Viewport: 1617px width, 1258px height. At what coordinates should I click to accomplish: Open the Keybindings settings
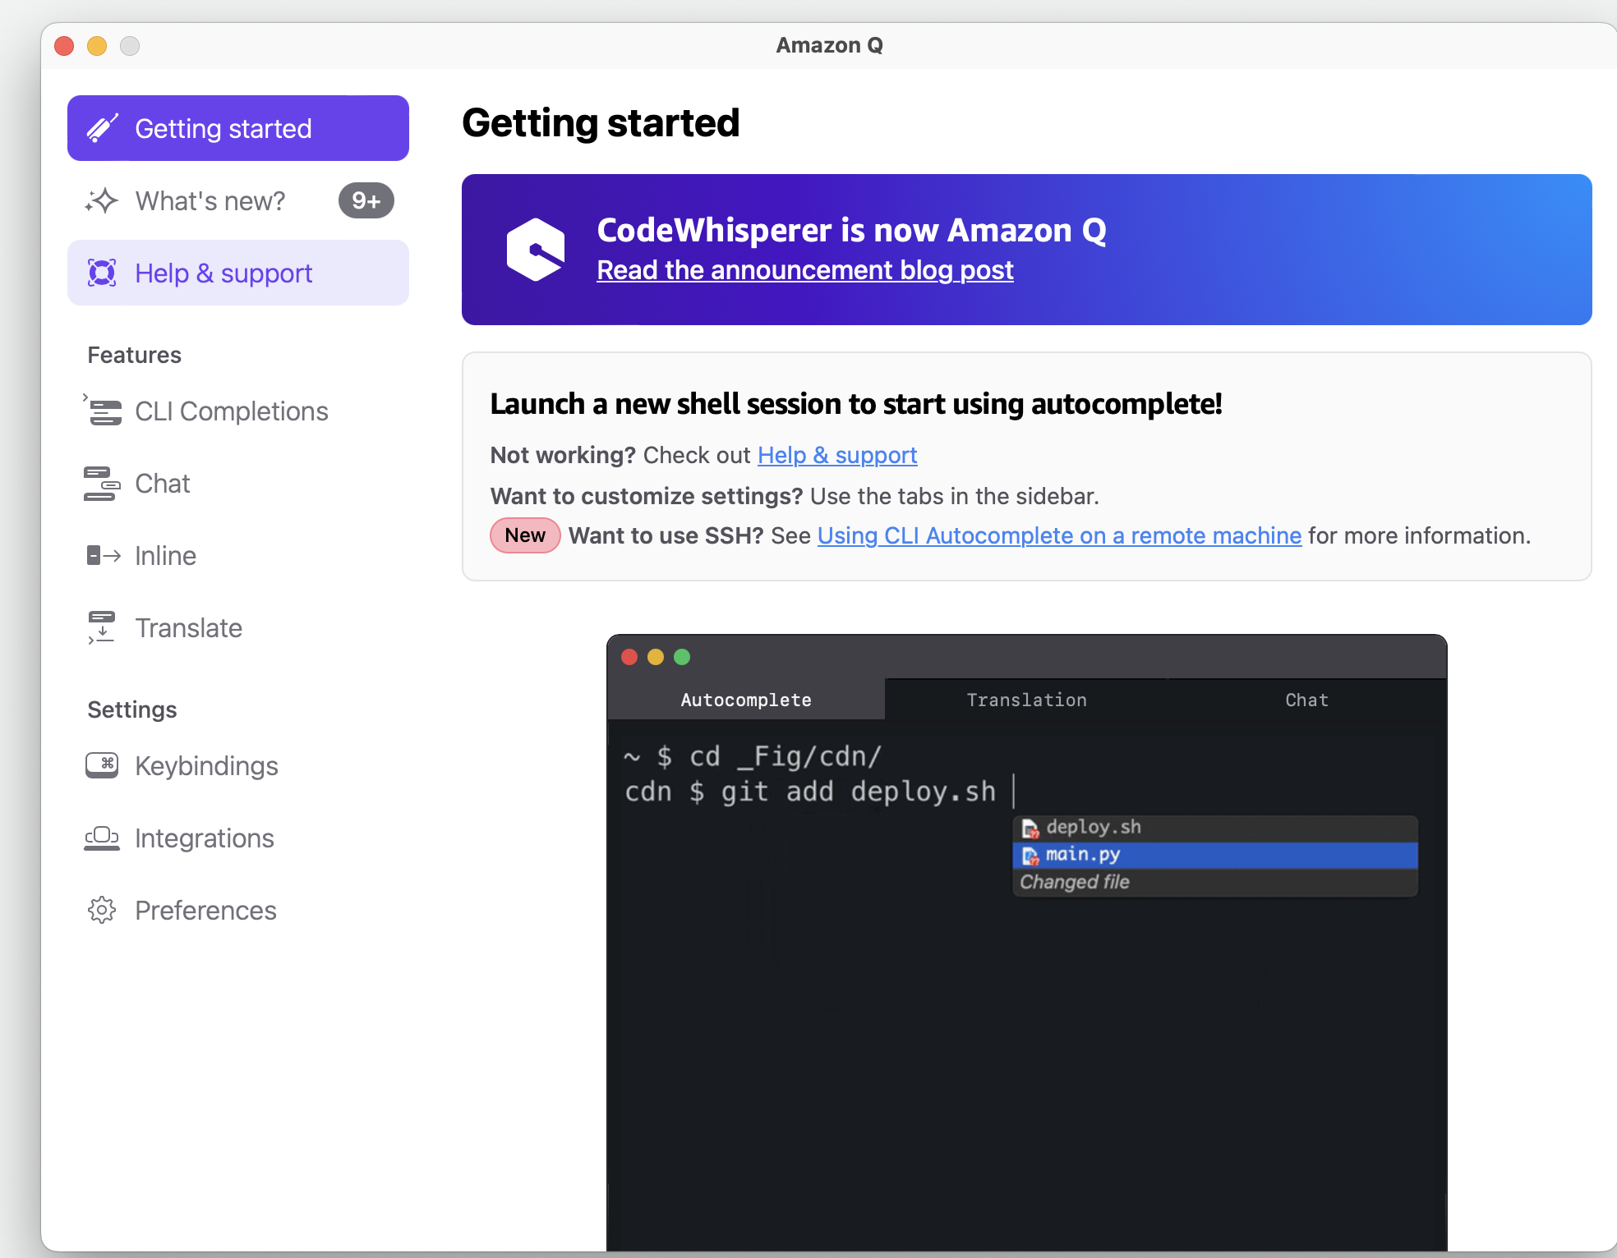click(x=238, y=765)
